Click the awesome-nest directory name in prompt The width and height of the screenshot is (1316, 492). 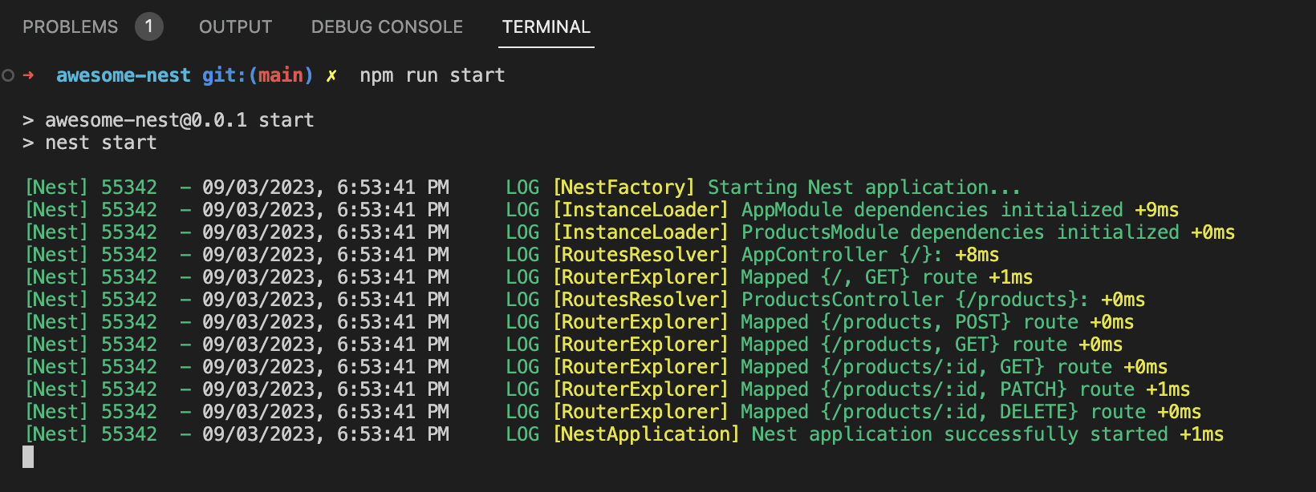point(123,75)
